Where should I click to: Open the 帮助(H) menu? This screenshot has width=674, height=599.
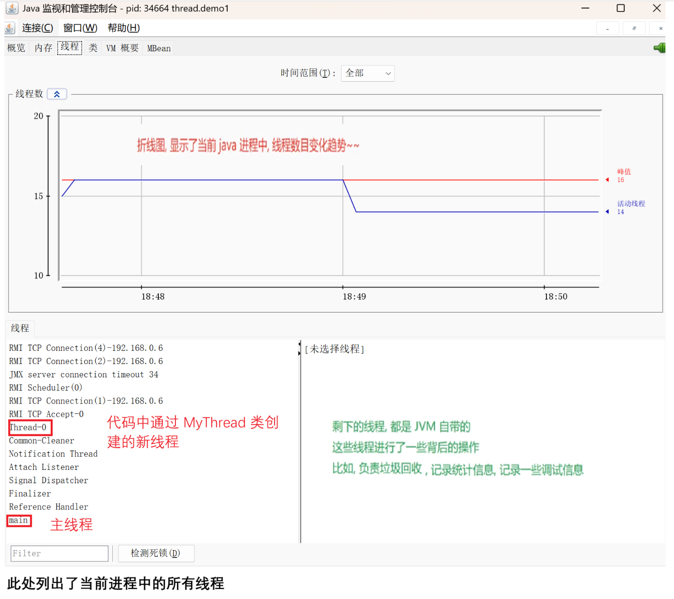pyautogui.click(x=124, y=28)
